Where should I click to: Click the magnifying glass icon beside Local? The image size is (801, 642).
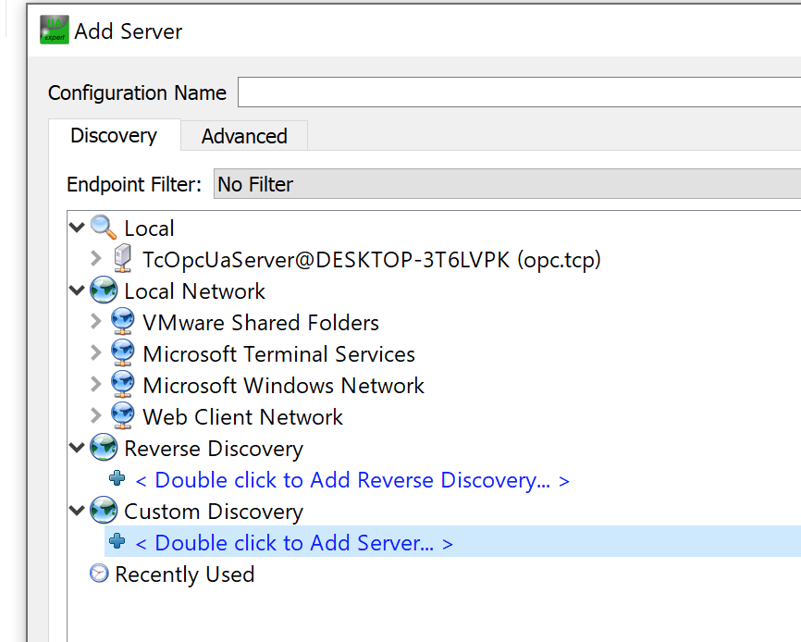click(x=104, y=228)
